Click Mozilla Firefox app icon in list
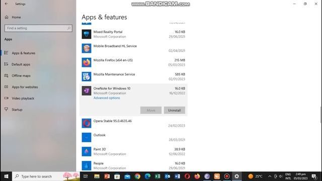The height and width of the screenshot is (181, 322). click(87, 62)
